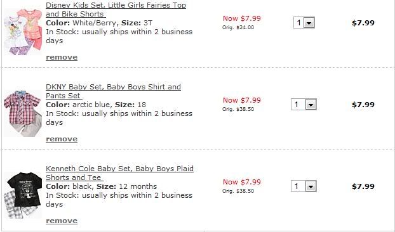The image size is (395, 232).
Task: Click the Now $7.99 price for Disney set
Action: [242, 18]
